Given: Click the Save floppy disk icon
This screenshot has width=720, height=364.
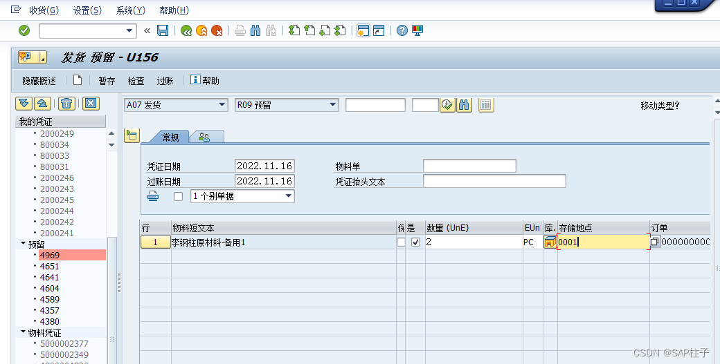Looking at the screenshot, I should (x=163, y=30).
